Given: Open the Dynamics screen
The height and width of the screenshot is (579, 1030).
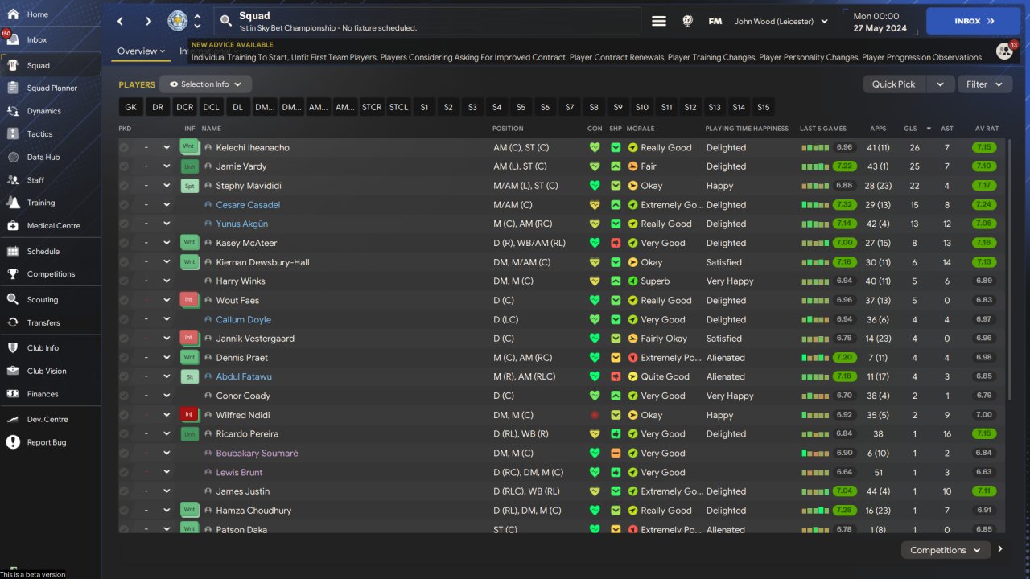Looking at the screenshot, I should (x=51, y=111).
